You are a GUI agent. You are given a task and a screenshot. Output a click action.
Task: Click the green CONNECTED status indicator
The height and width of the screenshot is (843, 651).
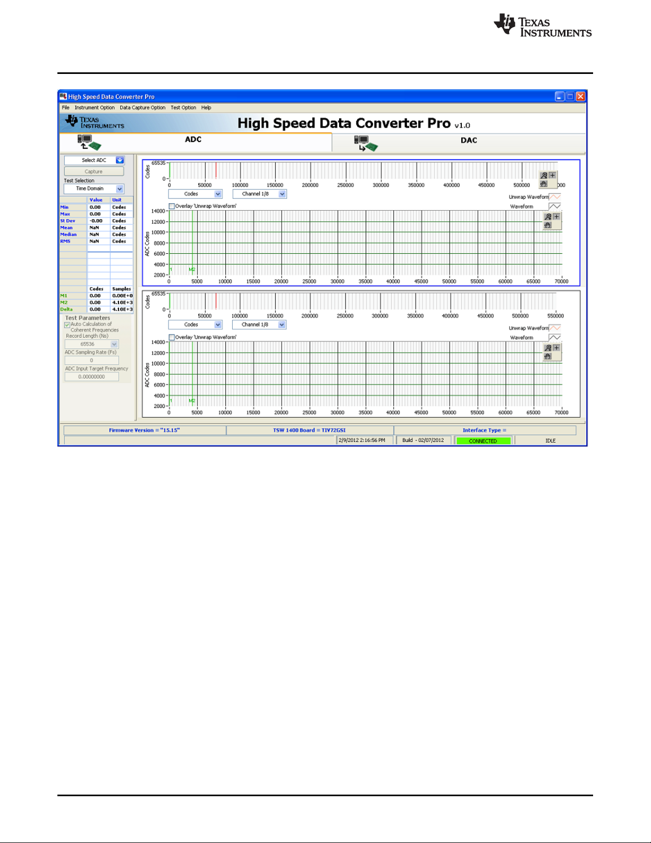483,441
